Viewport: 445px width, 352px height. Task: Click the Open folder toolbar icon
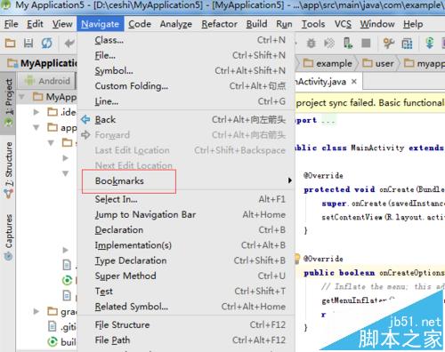coord(10,44)
